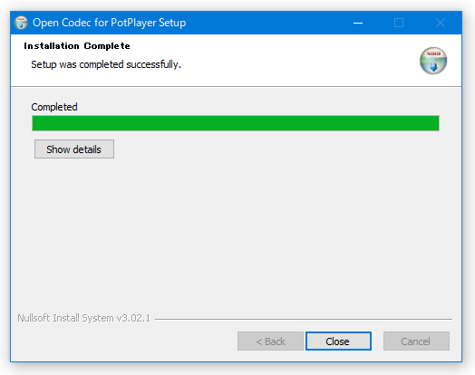Click the Close button to finish setup

[338, 341]
